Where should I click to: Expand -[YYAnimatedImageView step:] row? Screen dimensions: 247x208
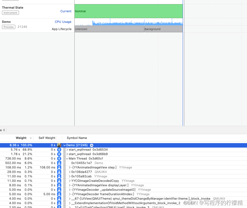[x=70, y=167]
